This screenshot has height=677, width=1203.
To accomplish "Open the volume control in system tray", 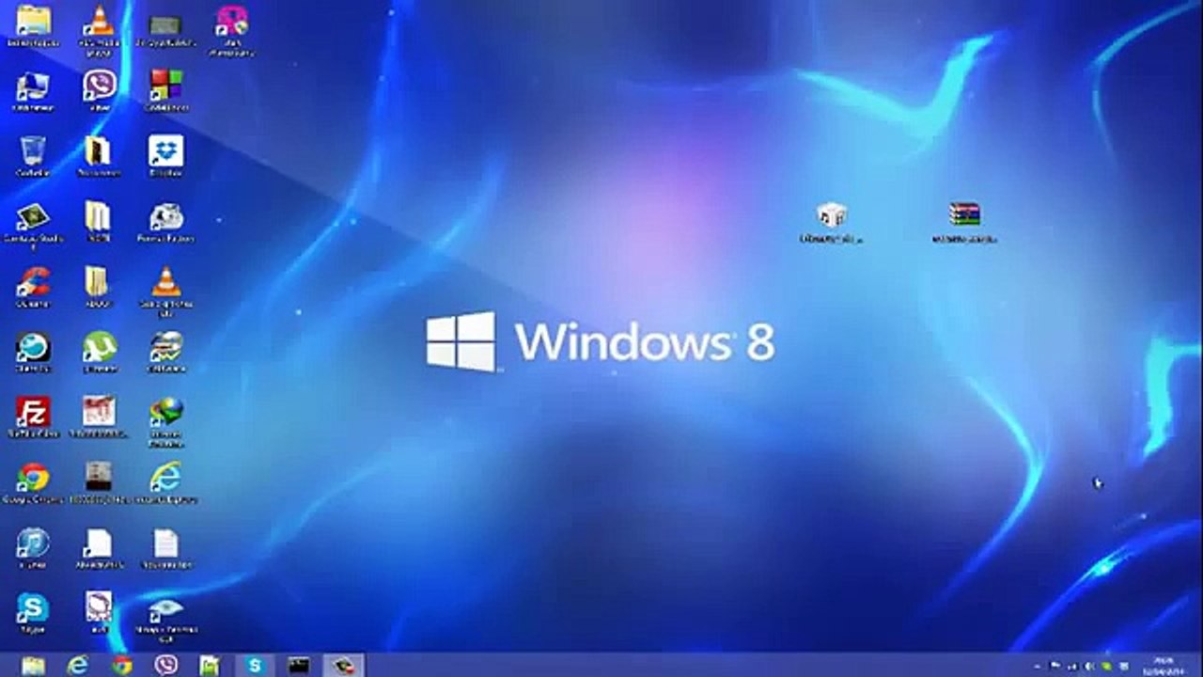I will coord(1088,666).
